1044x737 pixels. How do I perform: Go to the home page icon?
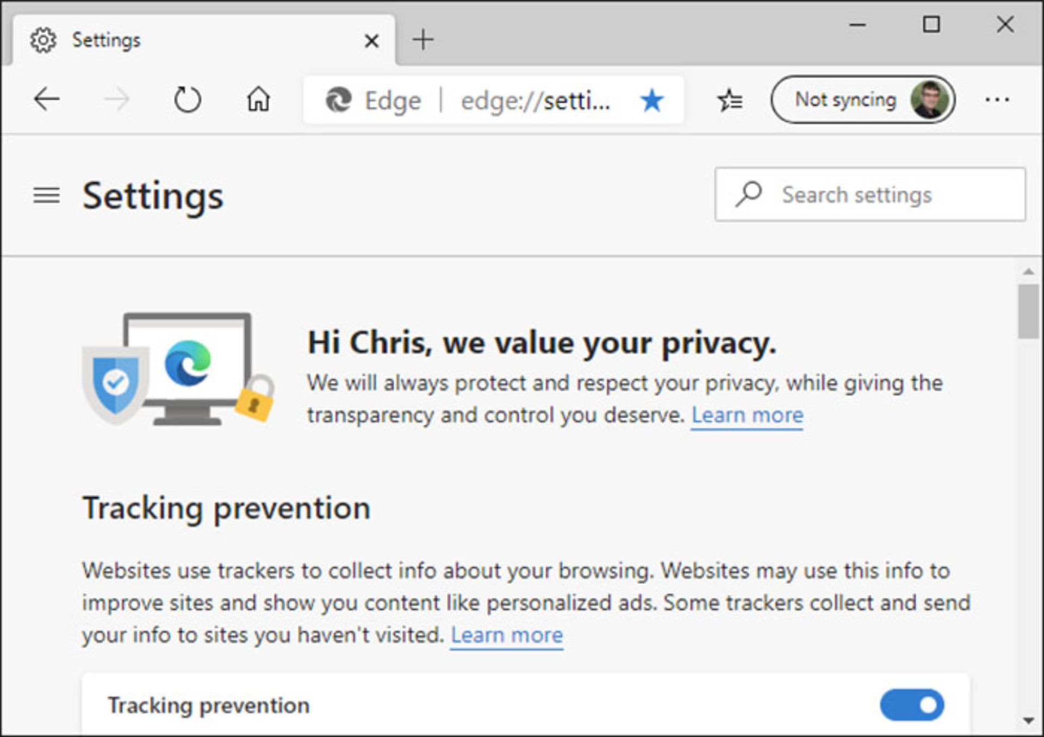(258, 100)
